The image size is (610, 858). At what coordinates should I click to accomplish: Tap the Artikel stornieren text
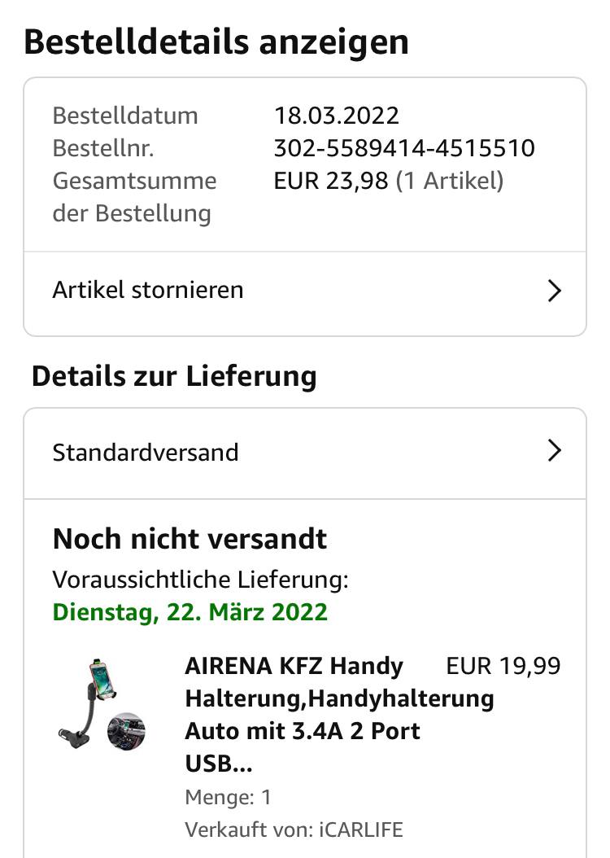tap(148, 290)
